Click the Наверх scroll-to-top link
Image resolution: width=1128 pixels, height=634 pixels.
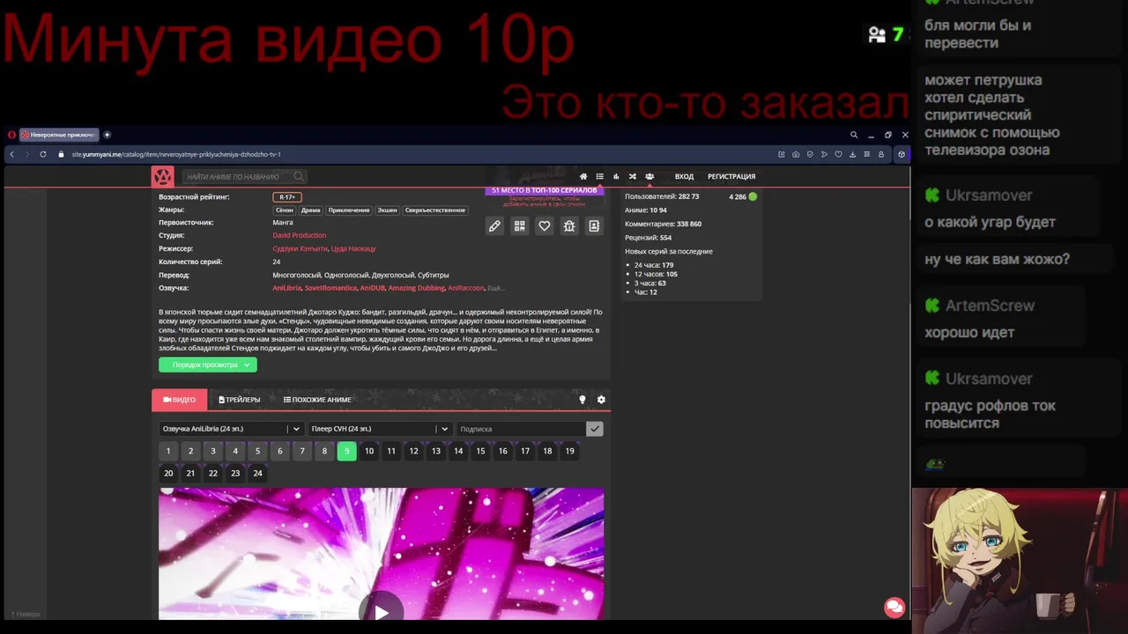click(x=26, y=614)
